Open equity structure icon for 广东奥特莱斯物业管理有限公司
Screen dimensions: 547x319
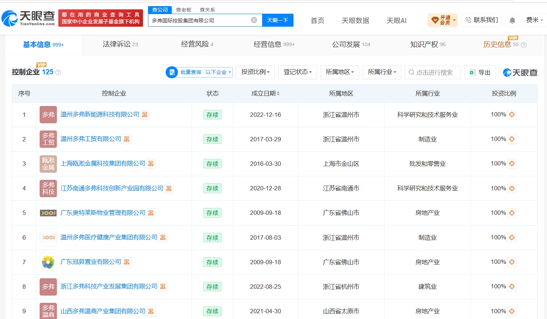[151, 213]
